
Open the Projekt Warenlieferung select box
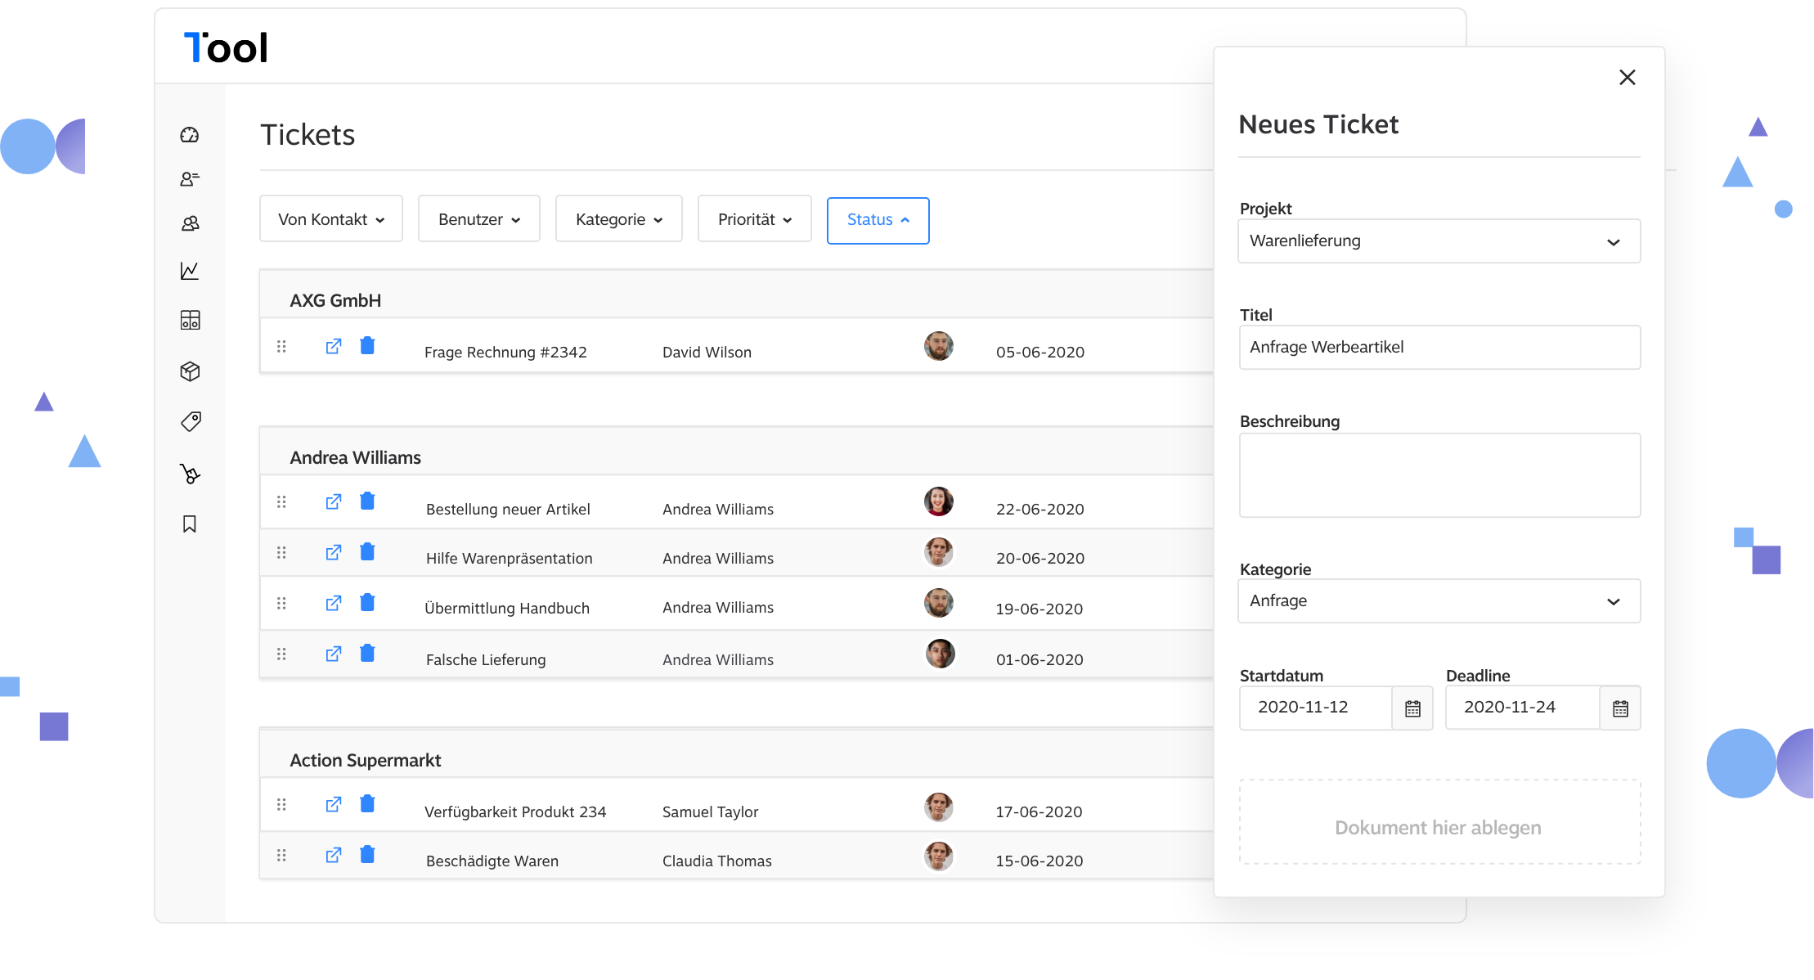coord(1439,241)
